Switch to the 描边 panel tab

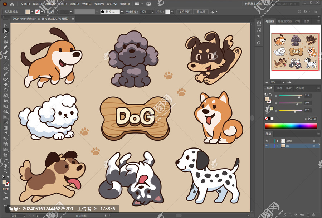pos(279,88)
